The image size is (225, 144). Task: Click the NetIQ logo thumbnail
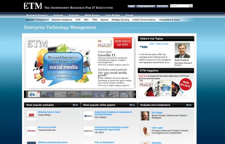(88, 116)
